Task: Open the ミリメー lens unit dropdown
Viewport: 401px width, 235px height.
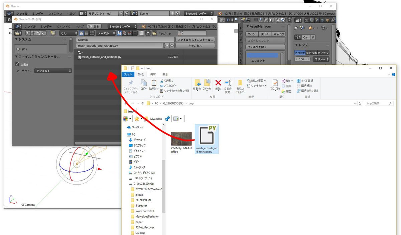Action: (321, 59)
